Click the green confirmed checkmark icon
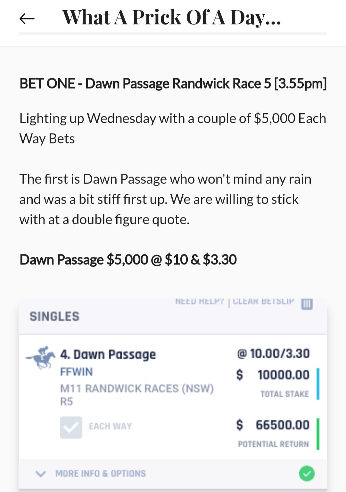The image size is (346, 492). [x=307, y=473]
